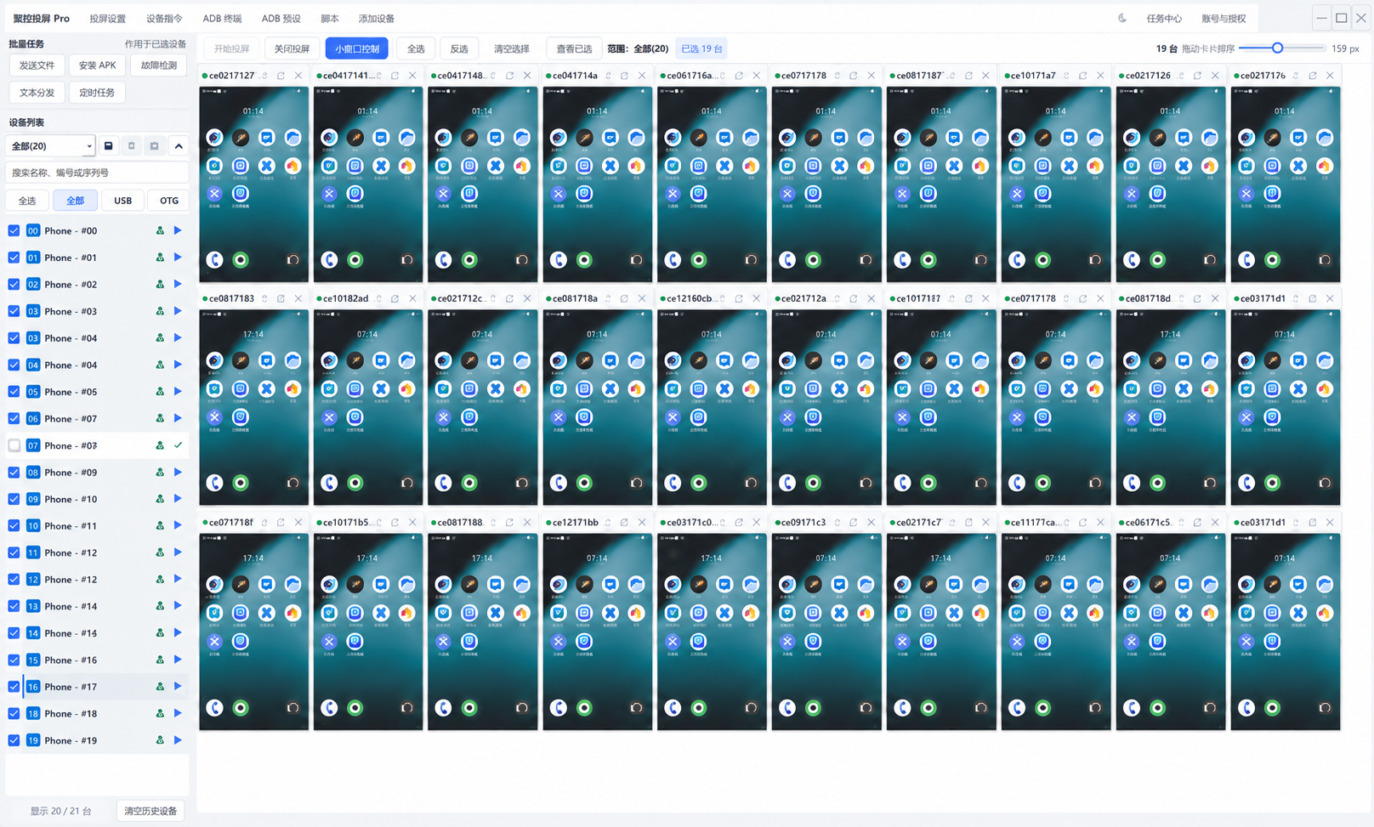Click the 安装 APK button
Viewport: 1374px width, 827px height.
(97, 65)
